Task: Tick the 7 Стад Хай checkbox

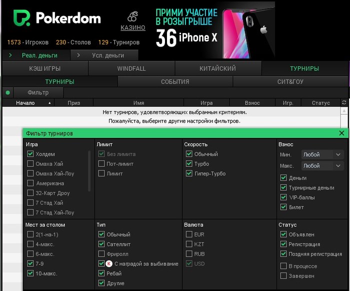Action: point(30,202)
